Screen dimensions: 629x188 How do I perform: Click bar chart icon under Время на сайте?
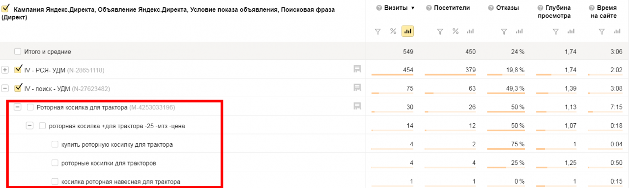pyautogui.click(x=617, y=31)
